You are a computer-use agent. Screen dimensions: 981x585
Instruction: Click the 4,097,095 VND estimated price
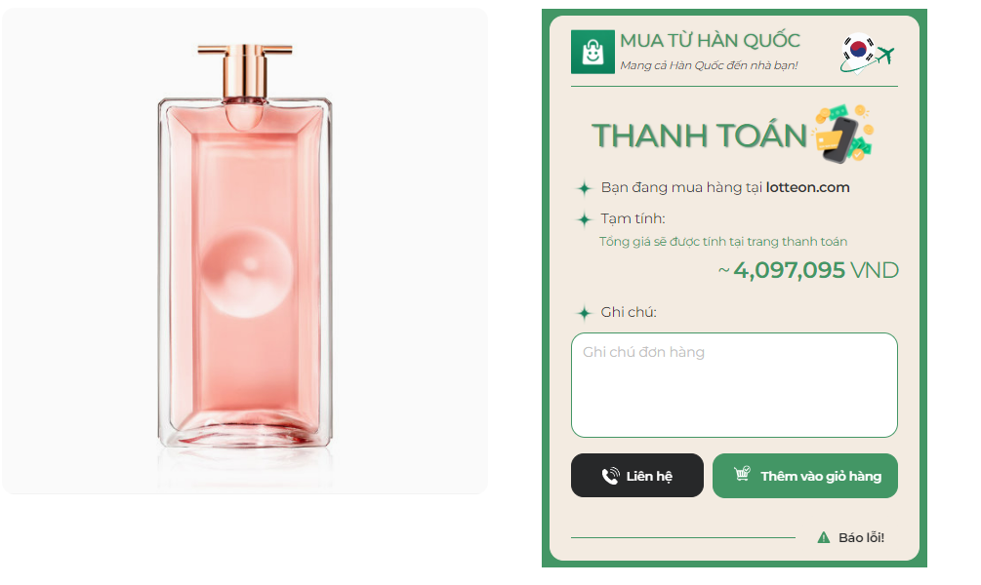click(x=815, y=270)
